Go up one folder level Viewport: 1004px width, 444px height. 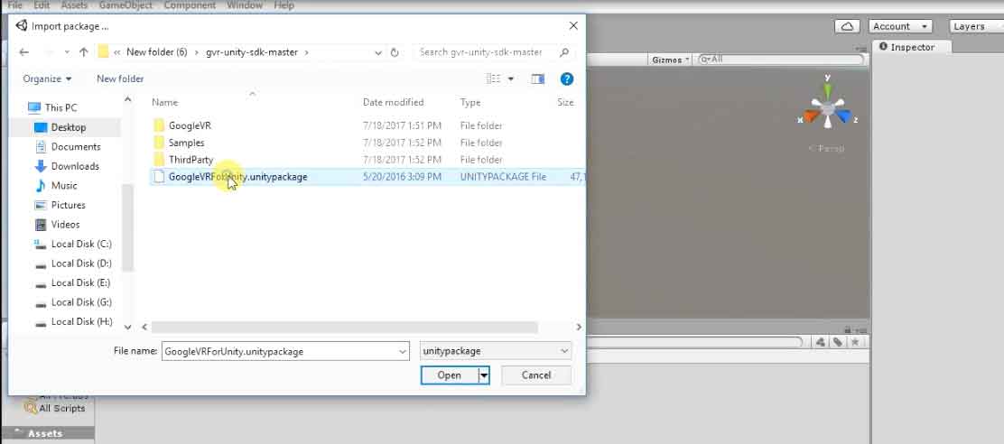(x=83, y=52)
